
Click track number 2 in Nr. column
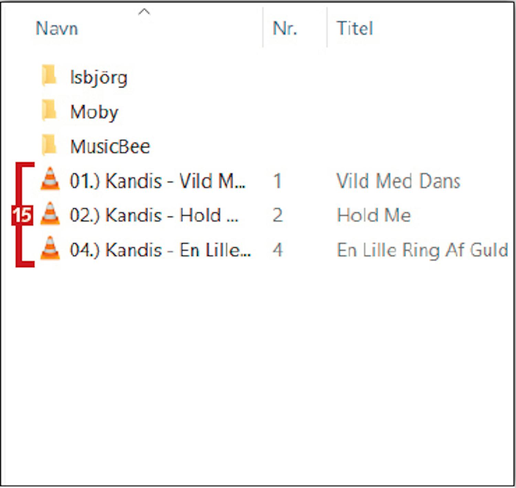278,215
